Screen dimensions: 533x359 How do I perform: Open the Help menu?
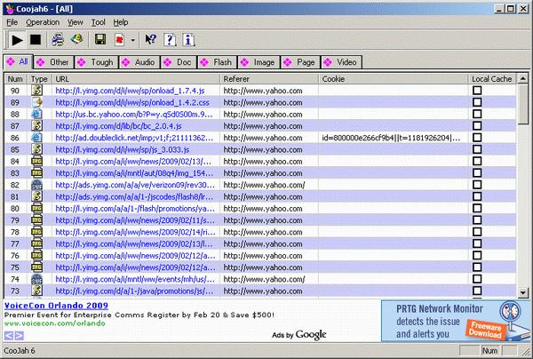coord(120,22)
